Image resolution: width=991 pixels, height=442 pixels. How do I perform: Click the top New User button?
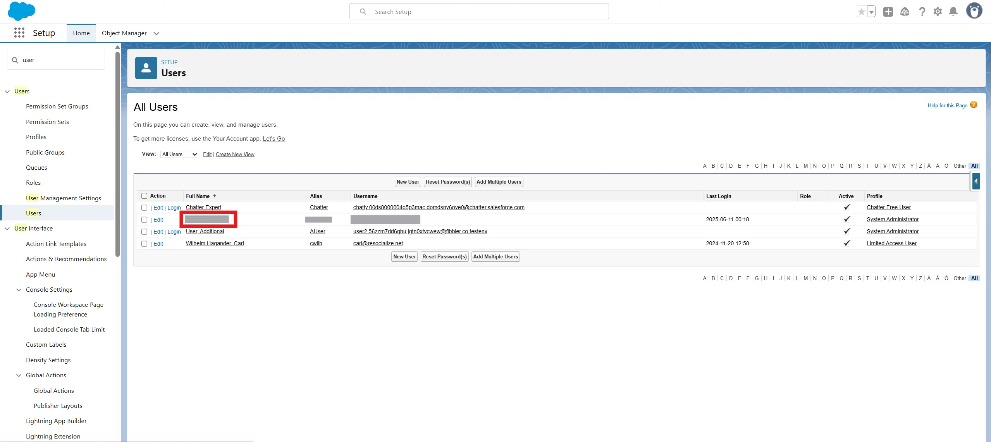408,182
